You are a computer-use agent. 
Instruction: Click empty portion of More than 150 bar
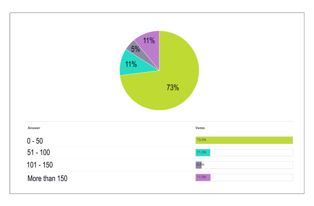point(252,177)
